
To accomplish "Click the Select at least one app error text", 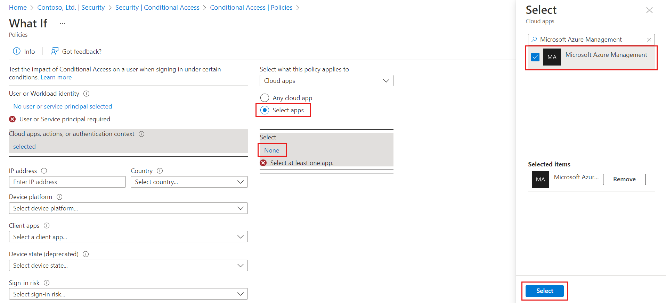I will [x=302, y=163].
